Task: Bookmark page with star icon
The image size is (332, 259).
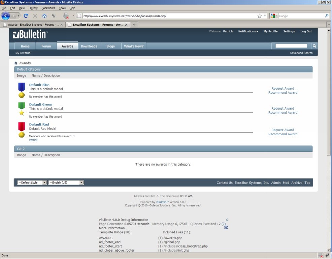Action: (259, 16)
